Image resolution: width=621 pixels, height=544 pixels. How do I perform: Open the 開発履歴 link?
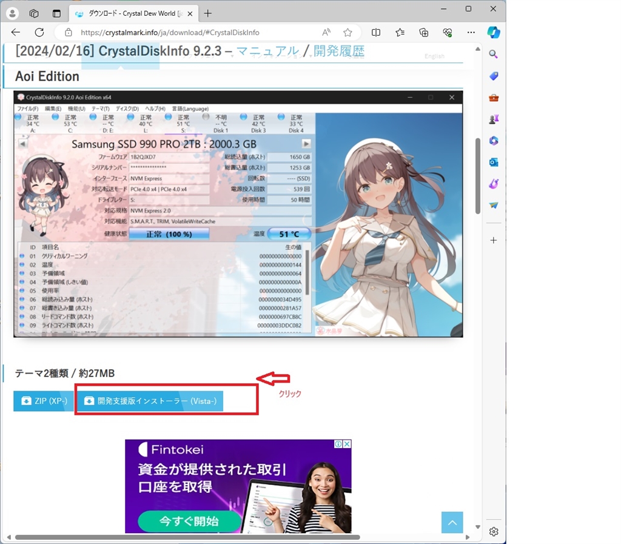coord(339,51)
